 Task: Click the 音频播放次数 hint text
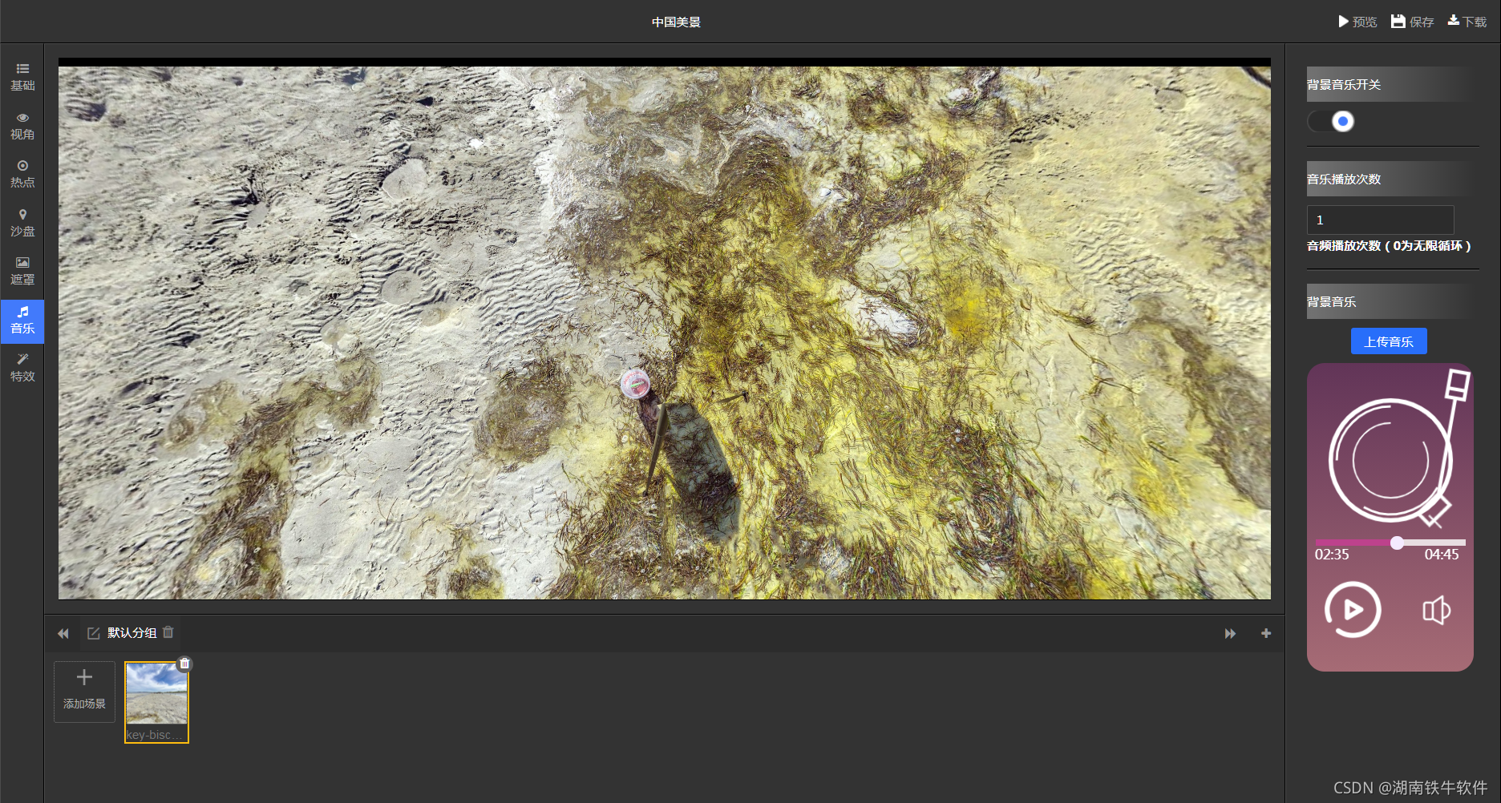coord(1389,246)
